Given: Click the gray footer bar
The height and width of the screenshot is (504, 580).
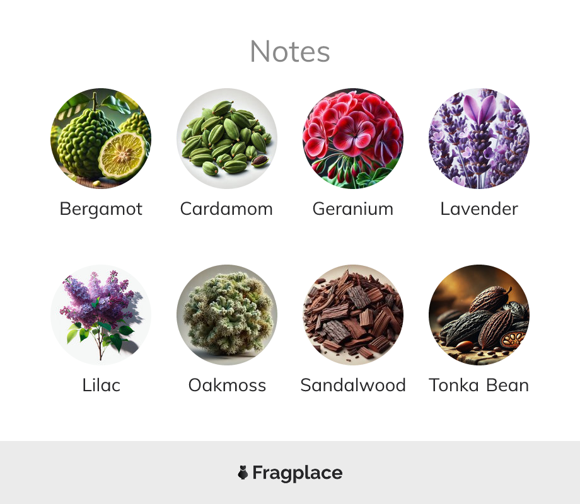Looking at the screenshot, I should 290,472.
